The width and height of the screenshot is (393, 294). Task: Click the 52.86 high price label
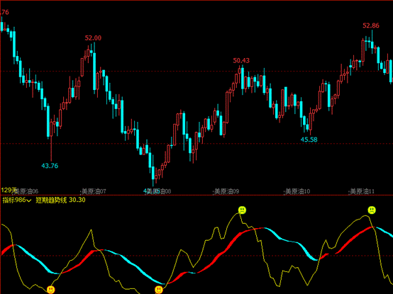[x=371, y=26]
